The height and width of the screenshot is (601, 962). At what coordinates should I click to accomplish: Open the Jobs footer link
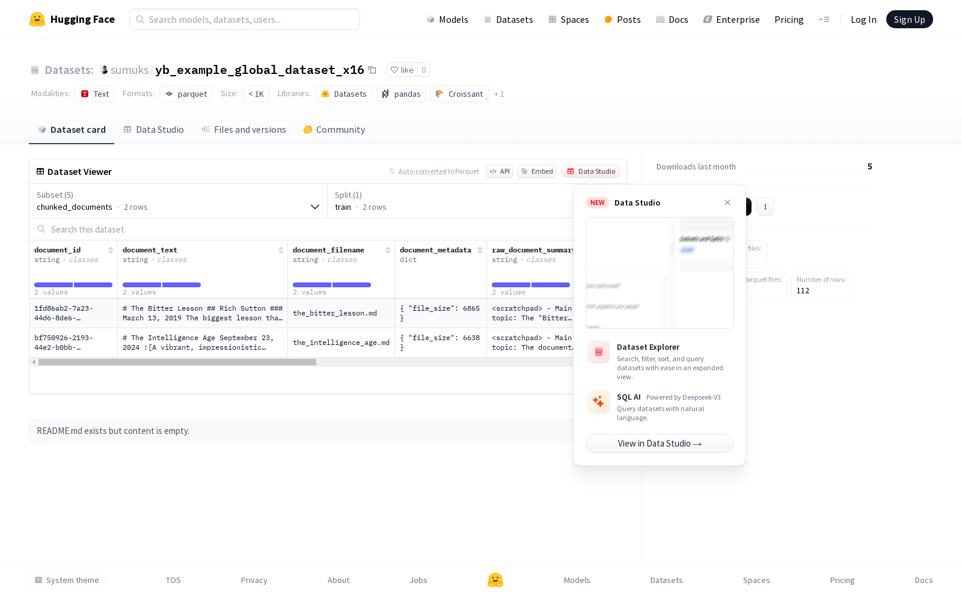pos(418,581)
